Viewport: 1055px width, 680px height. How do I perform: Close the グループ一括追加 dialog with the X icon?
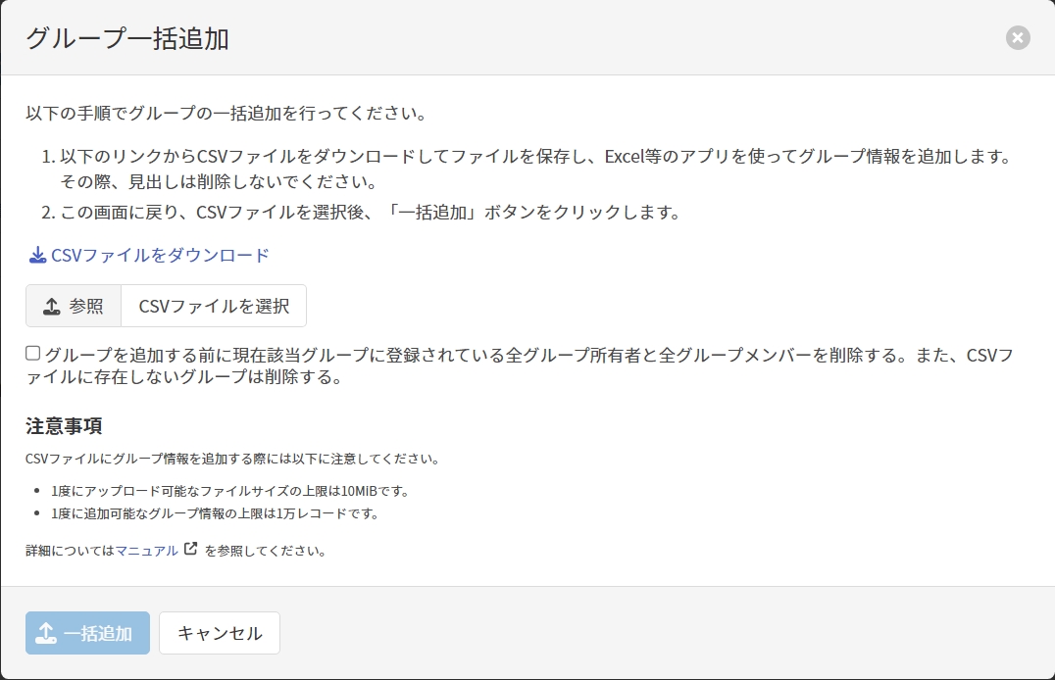pos(1018,38)
